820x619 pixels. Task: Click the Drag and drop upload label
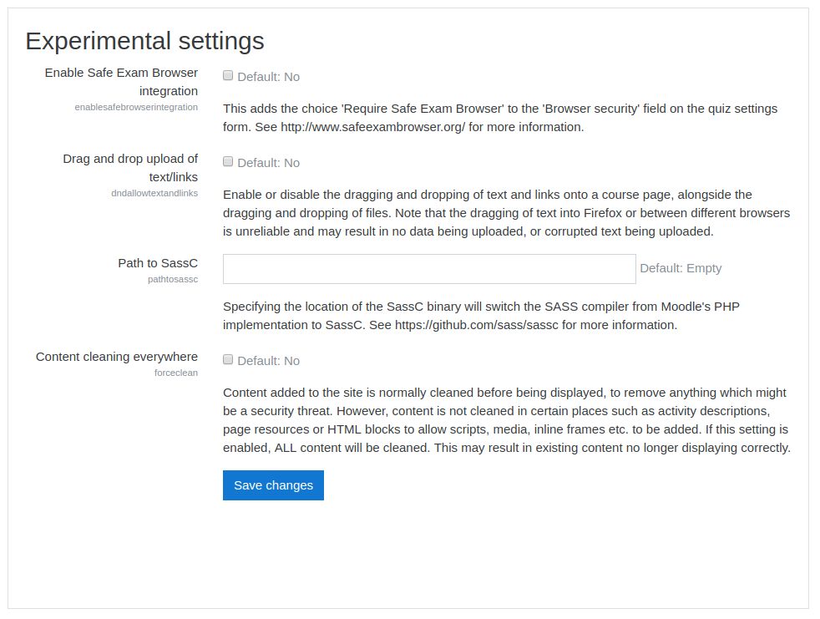(x=130, y=167)
